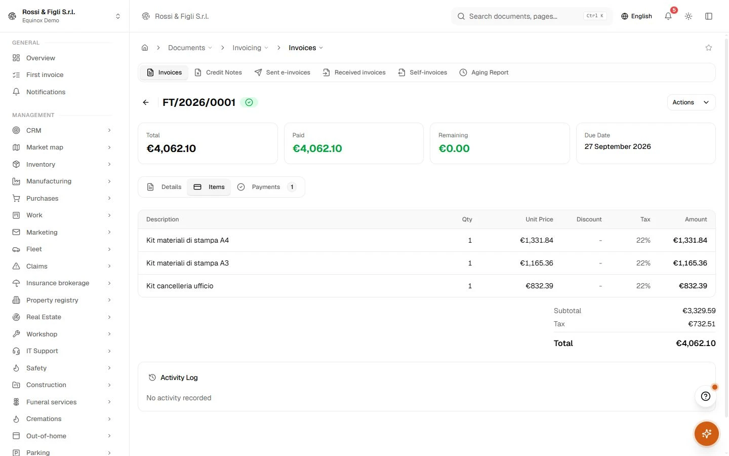Screen dimensions: 729x456
Task: Click the due date 27 September 2026
Action: pyautogui.click(x=618, y=146)
